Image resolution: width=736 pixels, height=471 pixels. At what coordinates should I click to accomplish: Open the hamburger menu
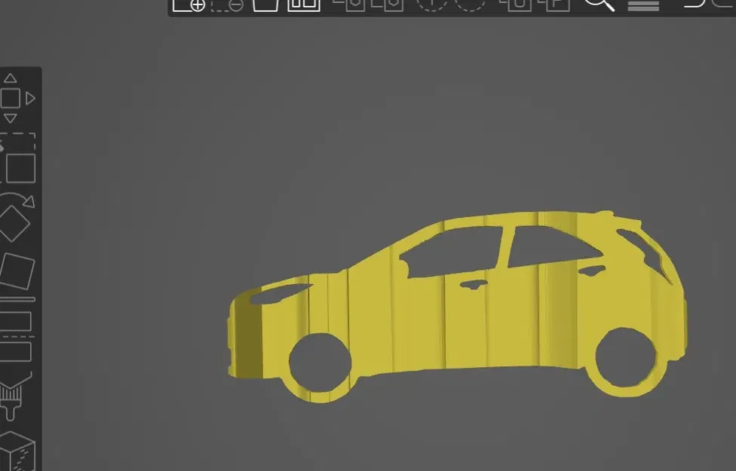pos(642,8)
